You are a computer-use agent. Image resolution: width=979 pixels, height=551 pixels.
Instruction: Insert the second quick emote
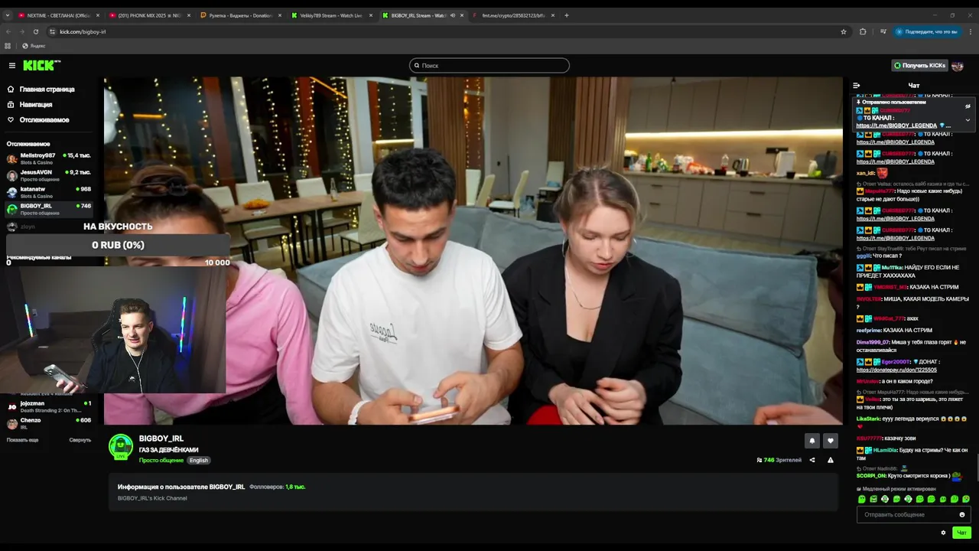[873, 500]
